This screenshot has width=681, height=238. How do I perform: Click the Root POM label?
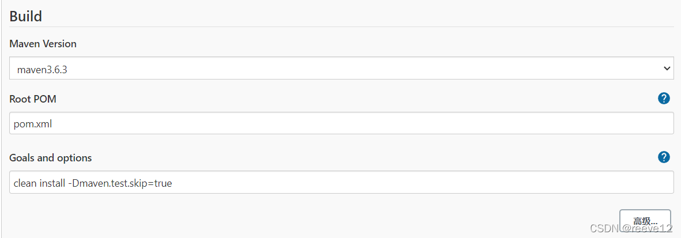pos(33,99)
